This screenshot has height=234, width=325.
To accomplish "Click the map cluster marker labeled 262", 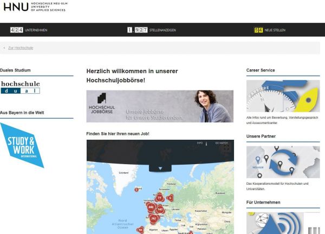I will point(154,218).
